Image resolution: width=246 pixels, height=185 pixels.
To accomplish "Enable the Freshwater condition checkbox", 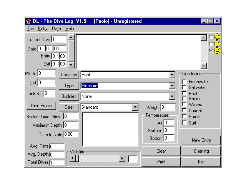I will point(184,82).
